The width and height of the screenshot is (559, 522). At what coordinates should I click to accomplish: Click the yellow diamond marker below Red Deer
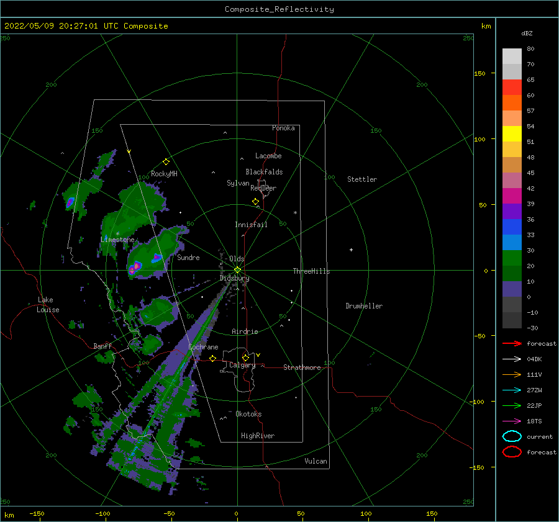(x=255, y=201)
